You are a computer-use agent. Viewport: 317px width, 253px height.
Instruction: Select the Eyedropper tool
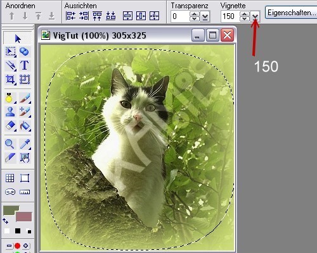point(25,144)
